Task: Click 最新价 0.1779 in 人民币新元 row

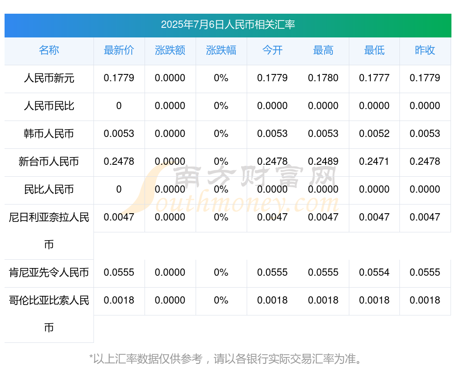Action: (x=119, y=78)
